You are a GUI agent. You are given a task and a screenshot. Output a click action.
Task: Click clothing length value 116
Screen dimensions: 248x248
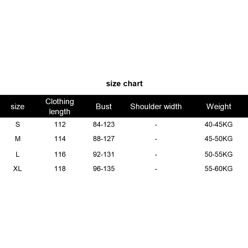60,155
